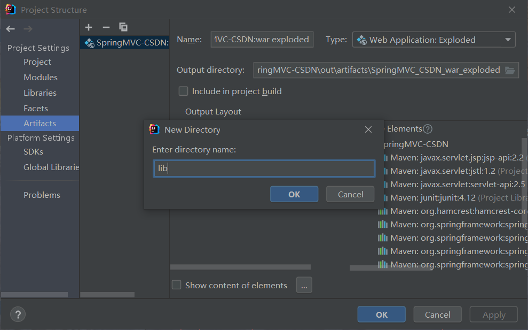
Task: Add a new artifact with plus icon
Action: point(89,27)
